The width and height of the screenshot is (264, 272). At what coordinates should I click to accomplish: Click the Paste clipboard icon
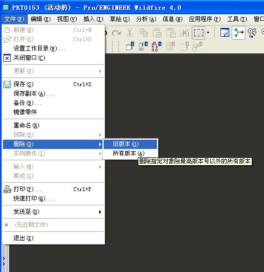(157, 33)
